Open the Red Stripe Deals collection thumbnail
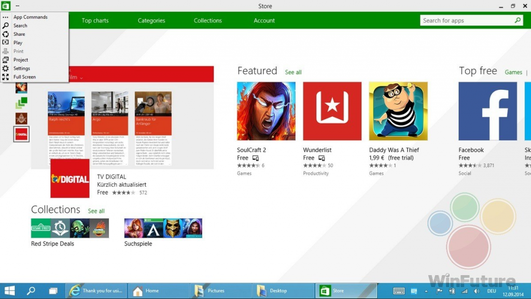Screen dimensions: 531x299 pos(70,228)
